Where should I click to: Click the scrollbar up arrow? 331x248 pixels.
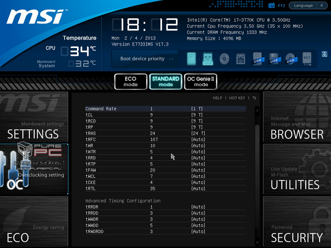[x=257, y=110]
